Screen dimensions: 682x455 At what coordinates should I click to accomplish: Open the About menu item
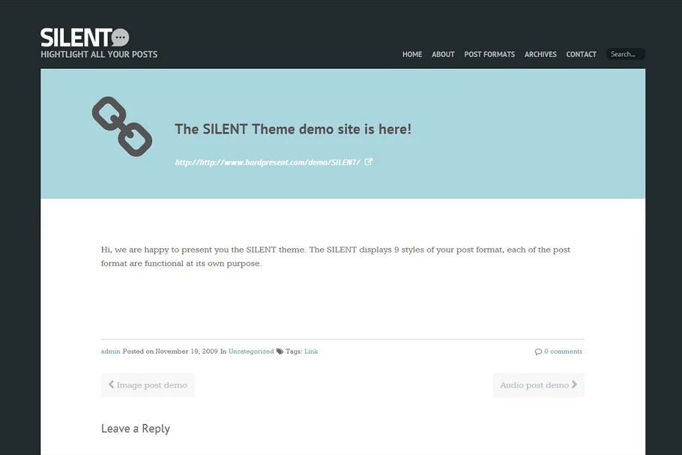443,55
